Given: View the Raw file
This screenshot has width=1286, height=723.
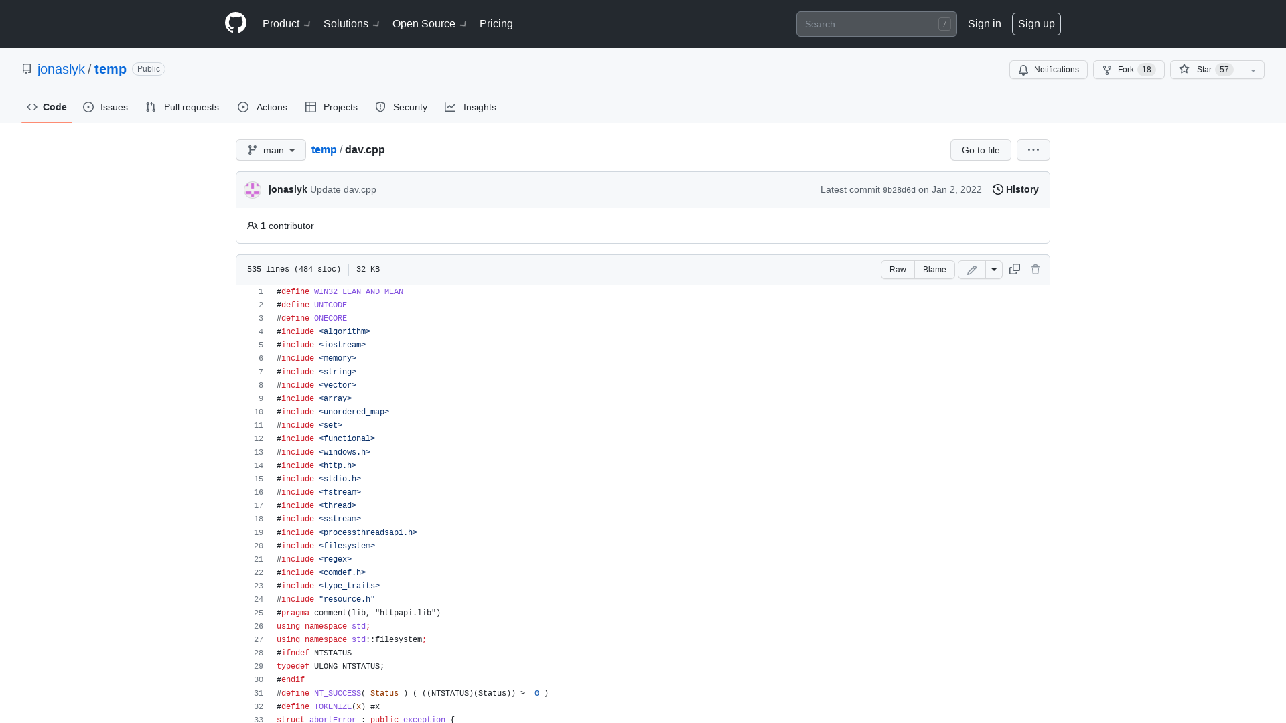Looking at the screenshot, I should pyautogui.click(x=898, y=270).
